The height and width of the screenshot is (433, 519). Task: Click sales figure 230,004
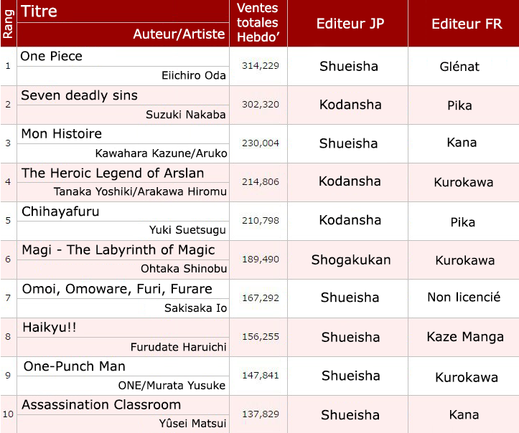(260, 143)
